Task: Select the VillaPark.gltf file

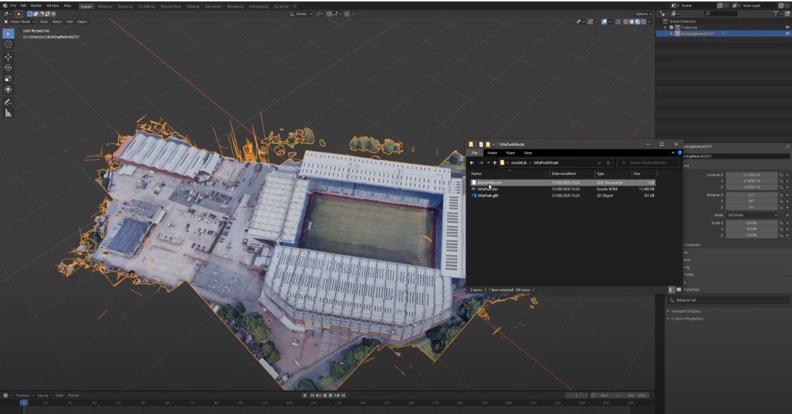Action: click(x=488, y=195)
